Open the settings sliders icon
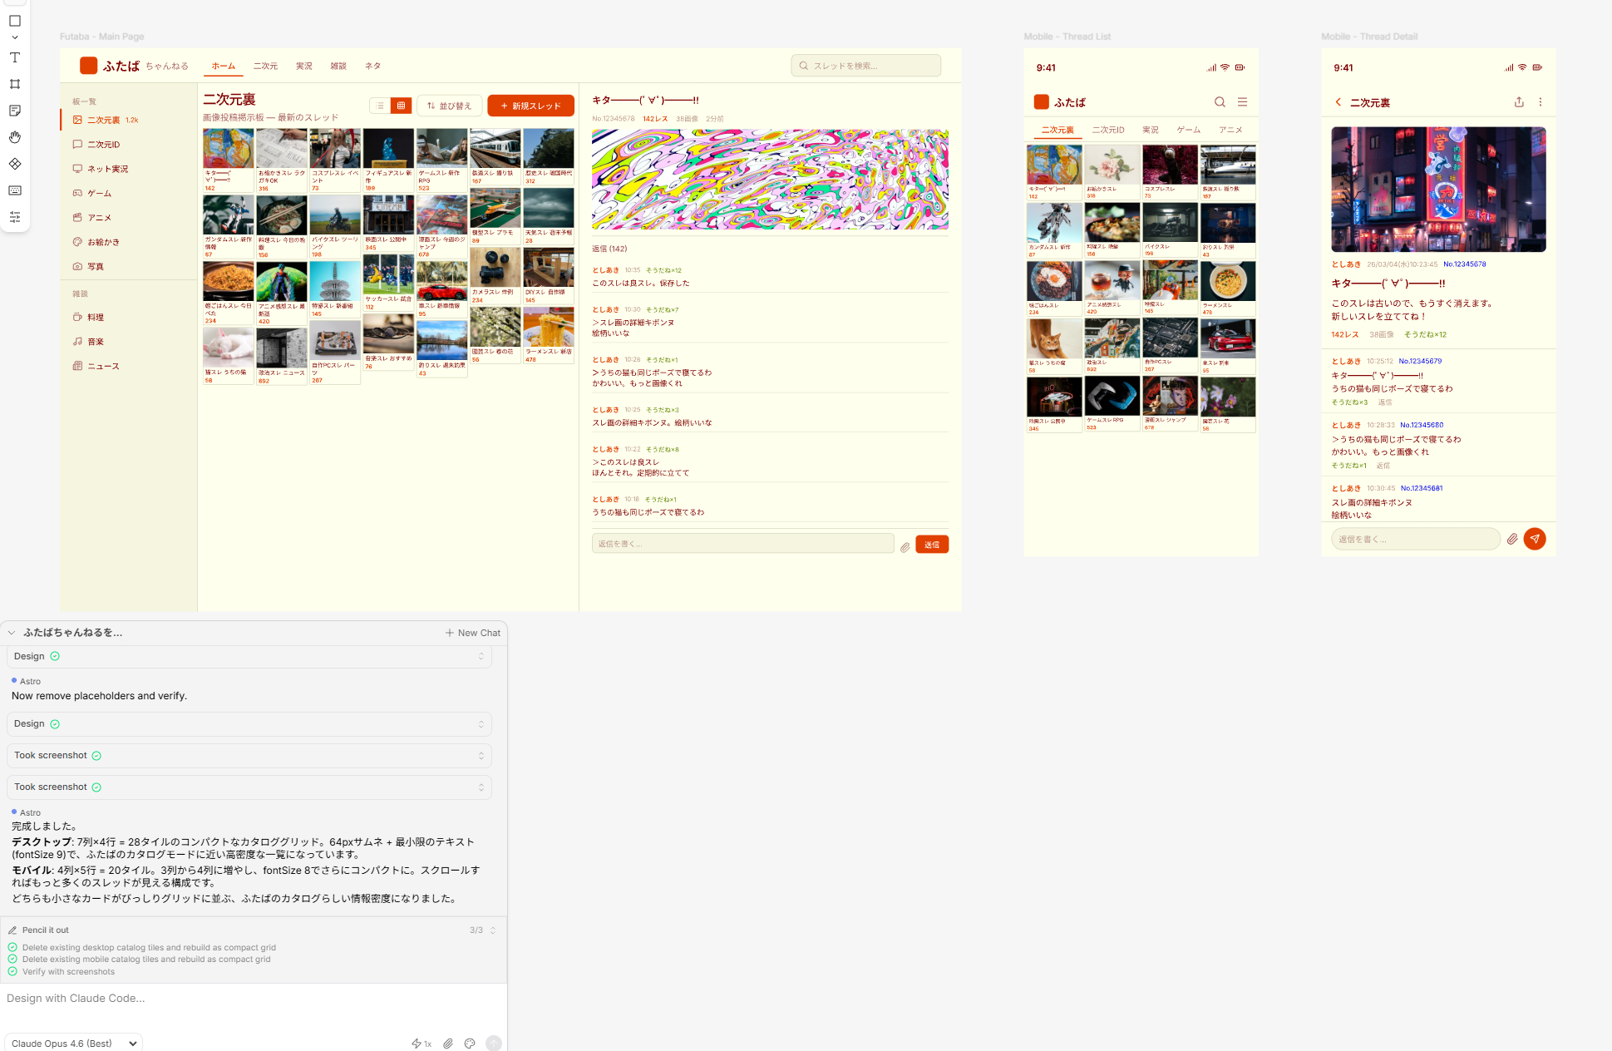Image resolution: width=1612 pixels, height=1051 pixels. 15,217
